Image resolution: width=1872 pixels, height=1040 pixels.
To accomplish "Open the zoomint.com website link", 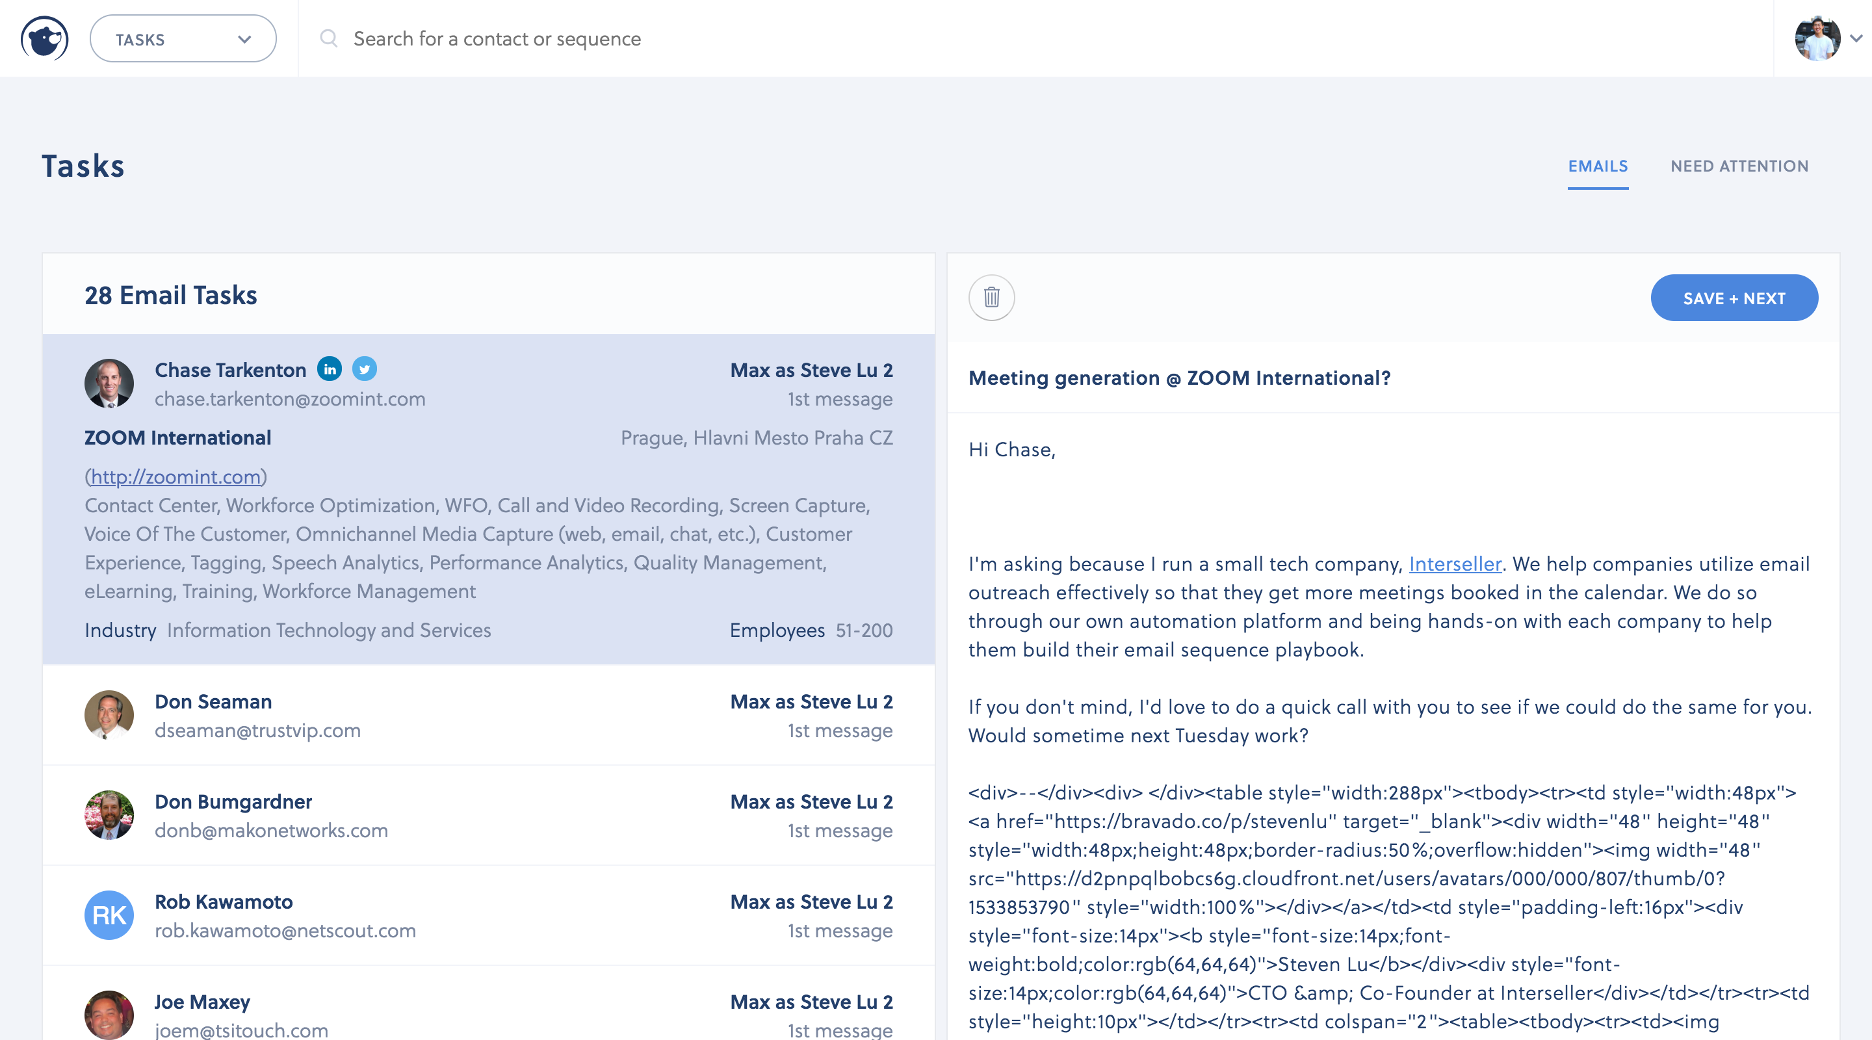I will coord(175,476).
